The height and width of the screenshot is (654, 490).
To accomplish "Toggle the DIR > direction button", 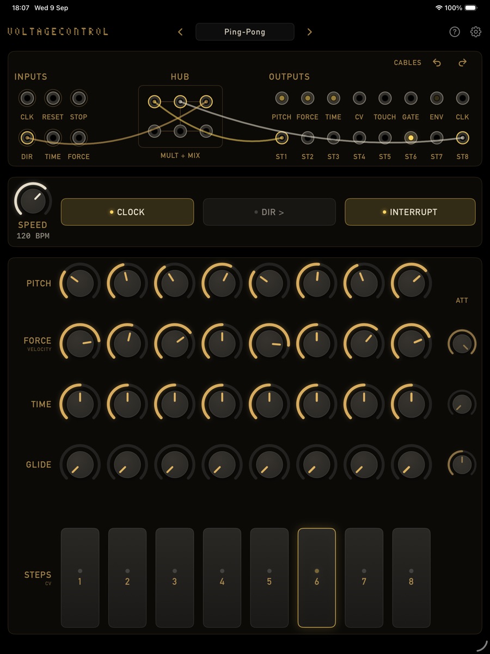I will point(269,212).
